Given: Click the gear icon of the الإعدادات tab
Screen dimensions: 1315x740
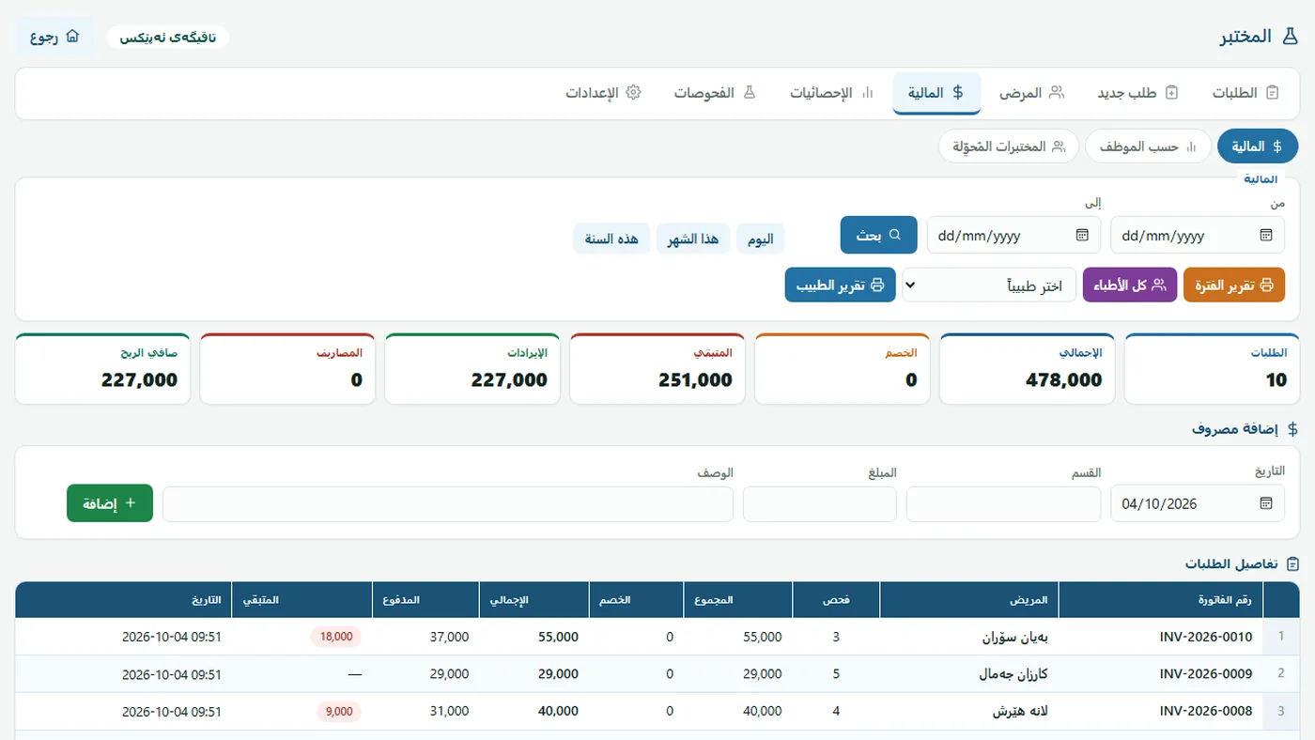Looking at the screenshot, I should coord(633,93).
